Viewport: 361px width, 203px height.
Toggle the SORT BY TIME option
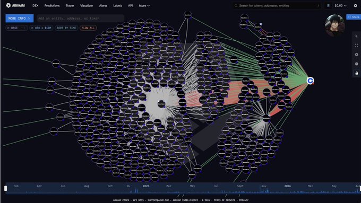66,28
